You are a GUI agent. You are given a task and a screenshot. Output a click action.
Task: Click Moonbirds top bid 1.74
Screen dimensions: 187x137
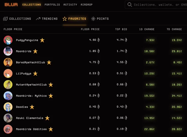click(x=120, y=51)
